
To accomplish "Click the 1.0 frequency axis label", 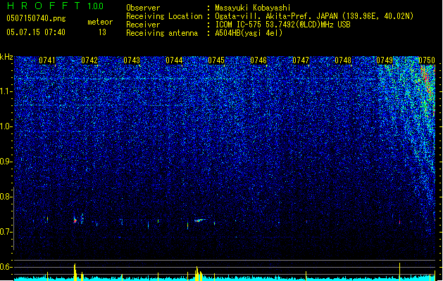I will [x=6, y=126].
